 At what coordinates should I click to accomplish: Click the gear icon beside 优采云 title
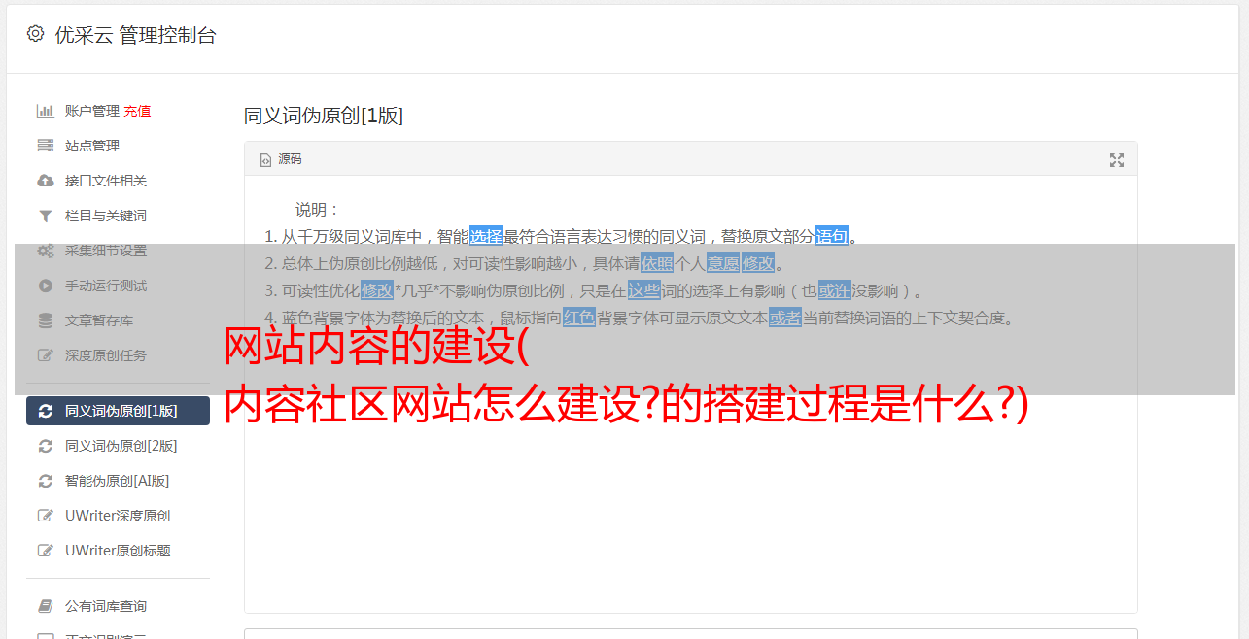click(x=36, y=34)
